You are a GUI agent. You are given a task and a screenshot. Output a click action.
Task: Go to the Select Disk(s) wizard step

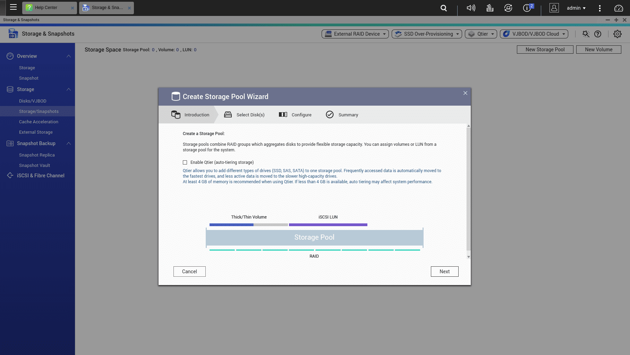pos(244,115)
